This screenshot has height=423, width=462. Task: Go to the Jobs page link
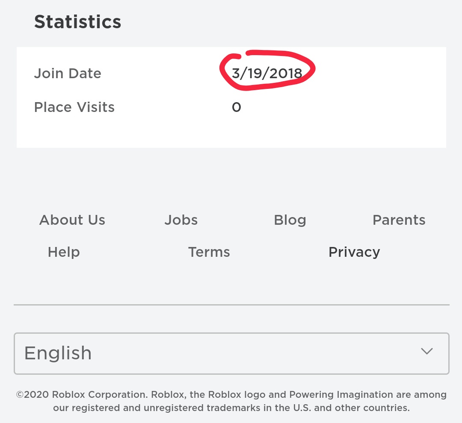181,220
